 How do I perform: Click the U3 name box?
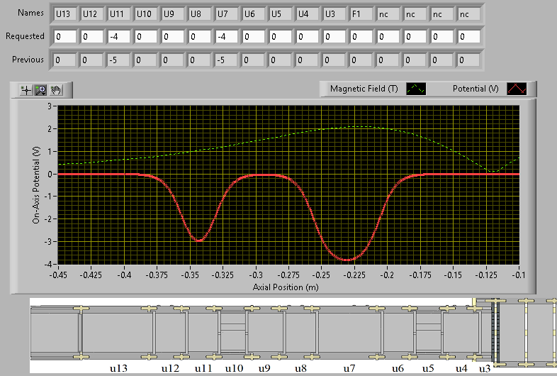[334, 14]
